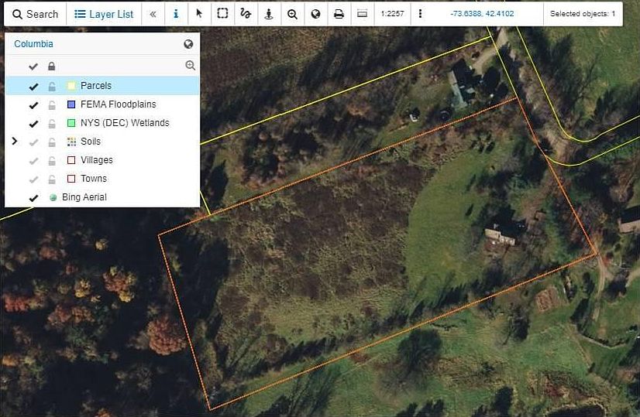This screenshot has height=417, width=640.
Task: Click the info identify tool icon
Action: click(176, 14)
